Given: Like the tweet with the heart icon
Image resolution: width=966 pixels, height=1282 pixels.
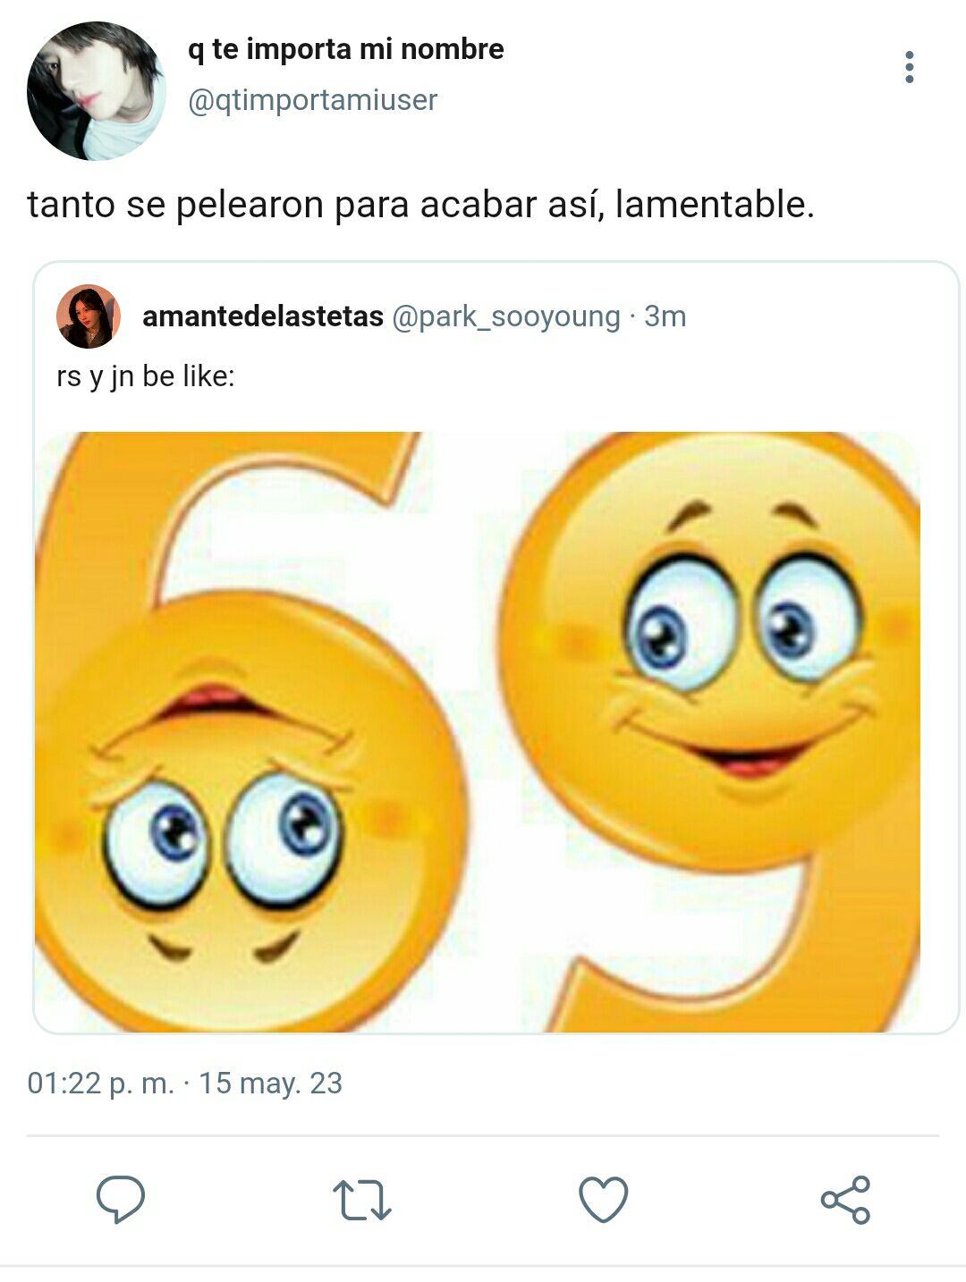Looking at the screenshot, I should [x=604, y=1200].
